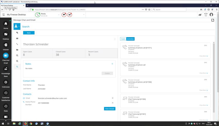This screenshot has height=126, width=219.
Task: Expand Show More for Chat Transcript #1966
Action: tap(204, 105)
